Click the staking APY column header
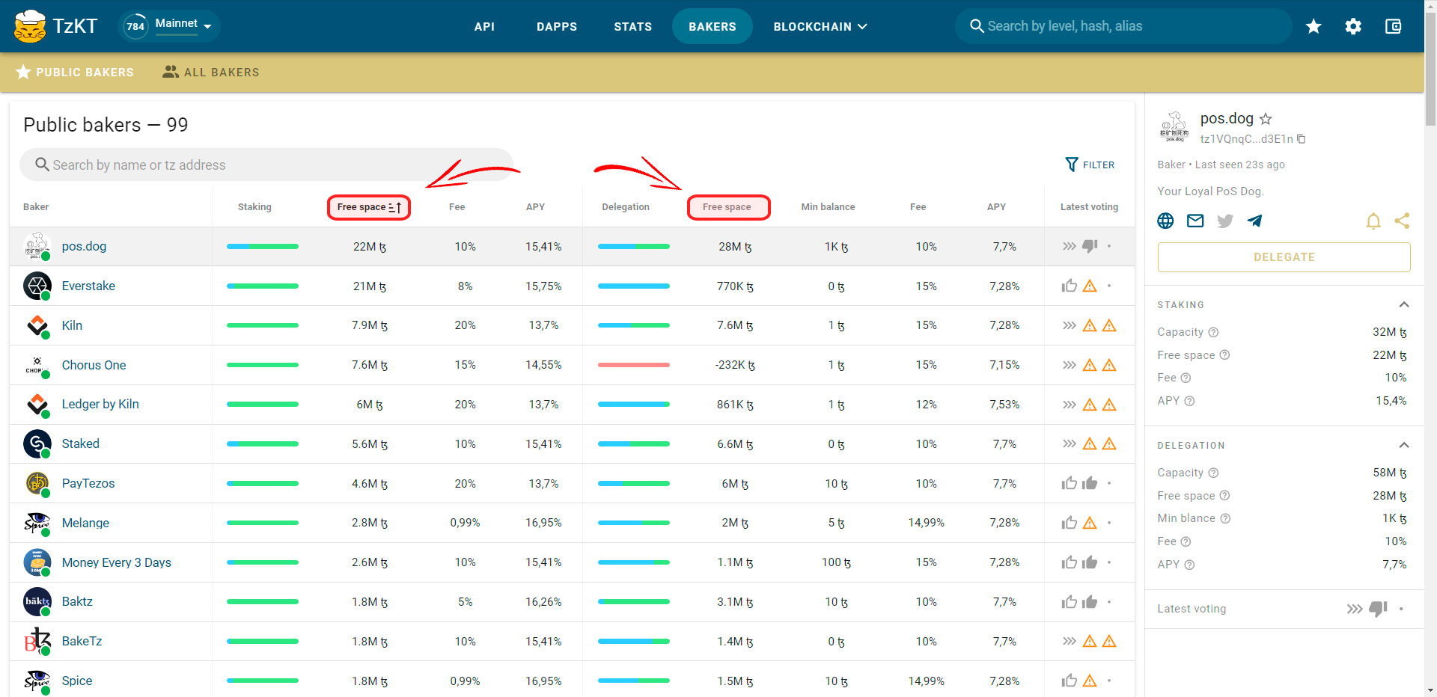This screenshot has height=697, width=1437. point(535,207)
